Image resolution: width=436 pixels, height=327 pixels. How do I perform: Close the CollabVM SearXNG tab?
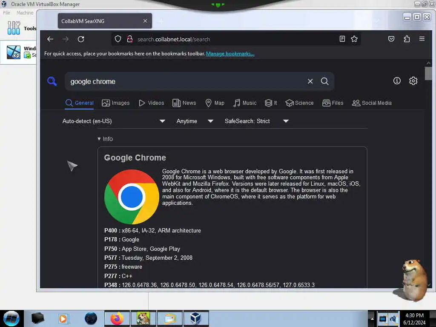[x=145, y=21]
